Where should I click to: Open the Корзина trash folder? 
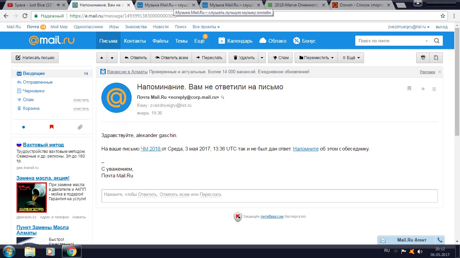(31, 108)
